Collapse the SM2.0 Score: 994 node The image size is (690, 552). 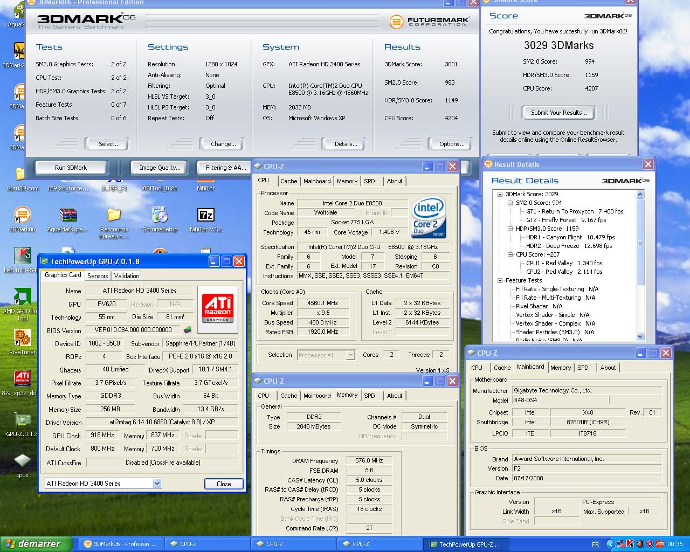click(x=510, y=203)
